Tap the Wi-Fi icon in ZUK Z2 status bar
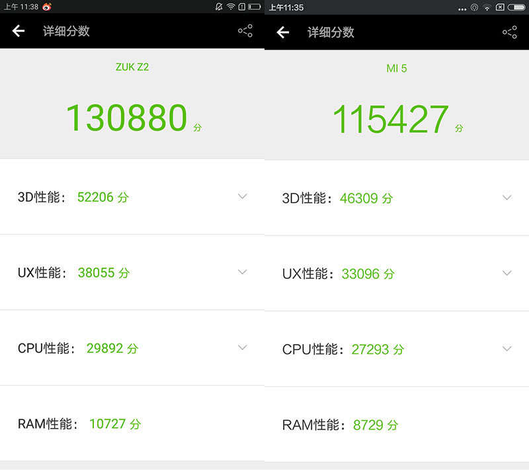 (231, 7)
